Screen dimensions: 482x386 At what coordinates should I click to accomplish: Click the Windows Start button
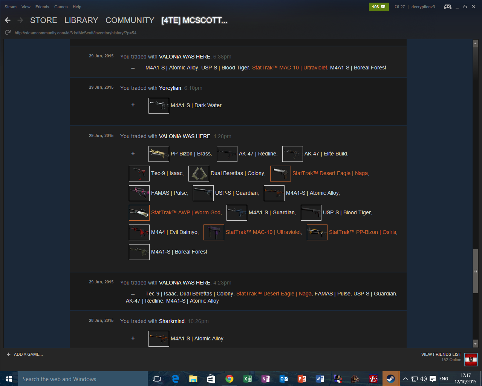[x=9, y=379]
